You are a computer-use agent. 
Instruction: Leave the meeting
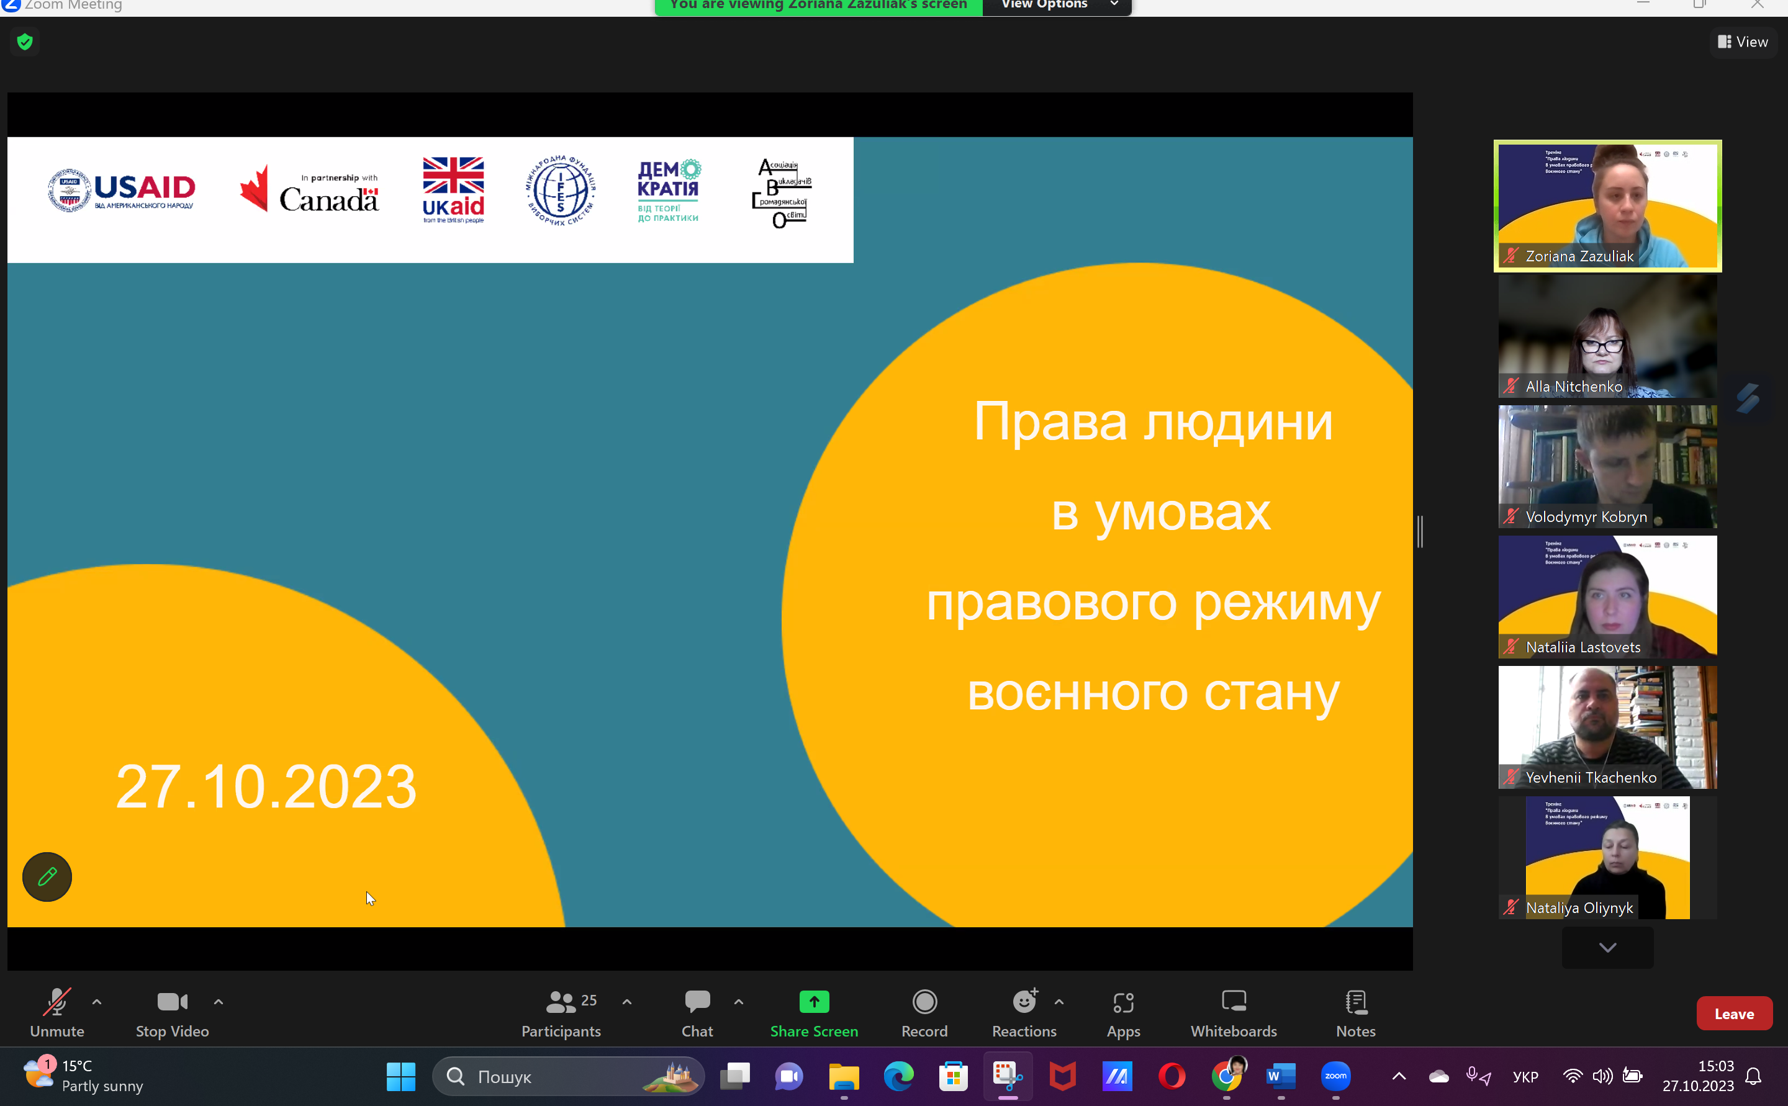click(x=1733, y=1013)
